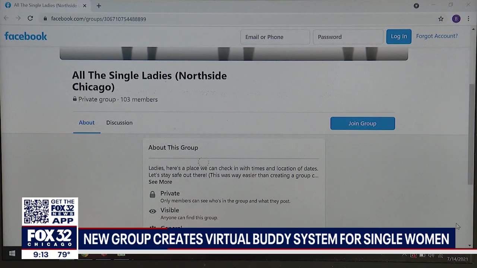
Task: Show hidden icons in the system tray
Action: [x=404, y=255]
